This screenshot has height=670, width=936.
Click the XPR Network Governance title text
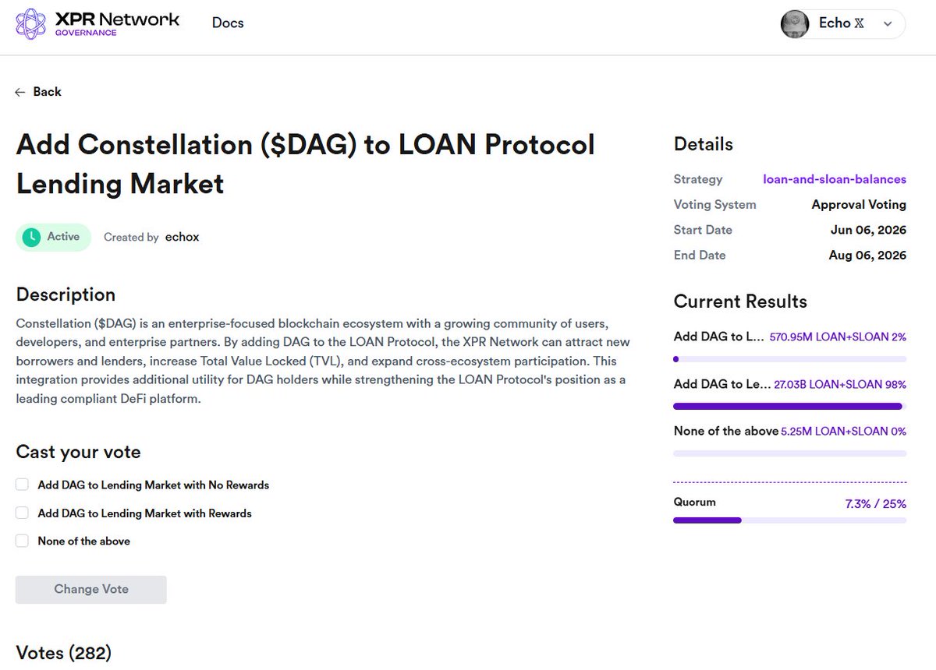coord(117,23)
